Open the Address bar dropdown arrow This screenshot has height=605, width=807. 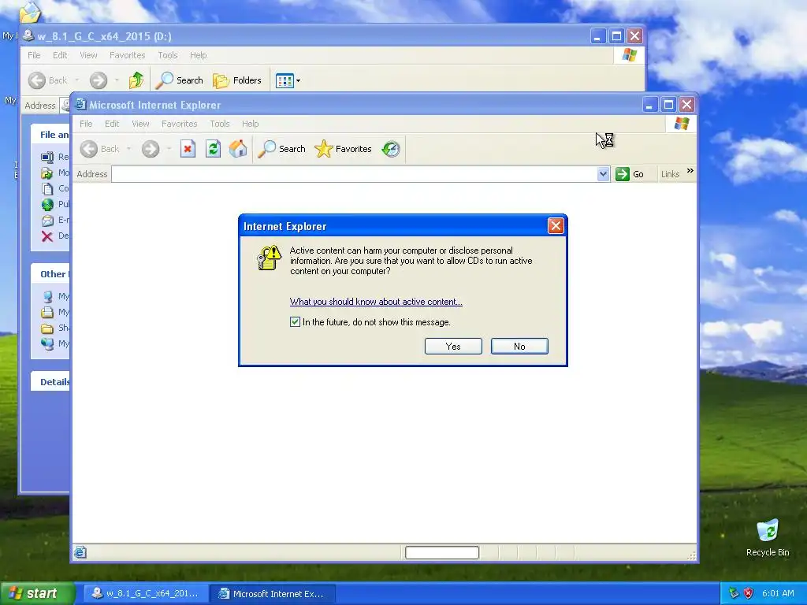coord(603,174)
